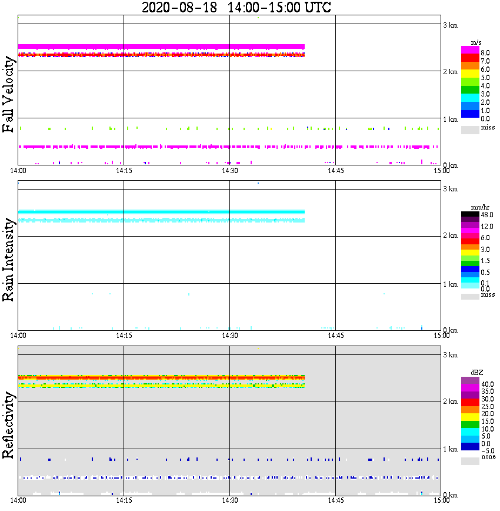Click the '-5.0' value in the dBZ legend
The height and width of the screenshot is (511, 500).
487,451
